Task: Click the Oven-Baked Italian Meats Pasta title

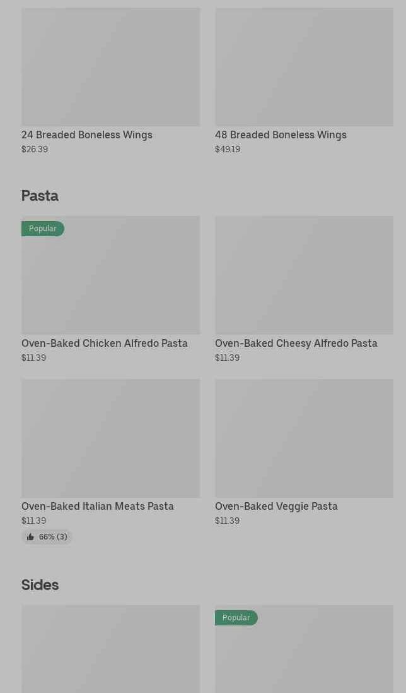Action: coord(98,506)
